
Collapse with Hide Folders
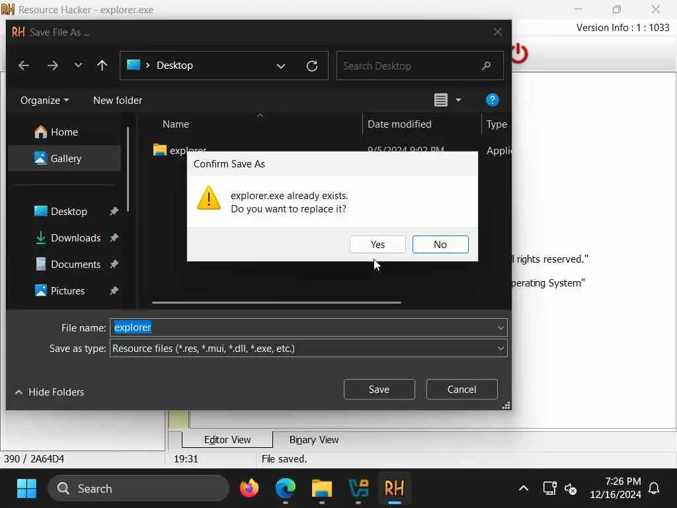tap(49, 392)
